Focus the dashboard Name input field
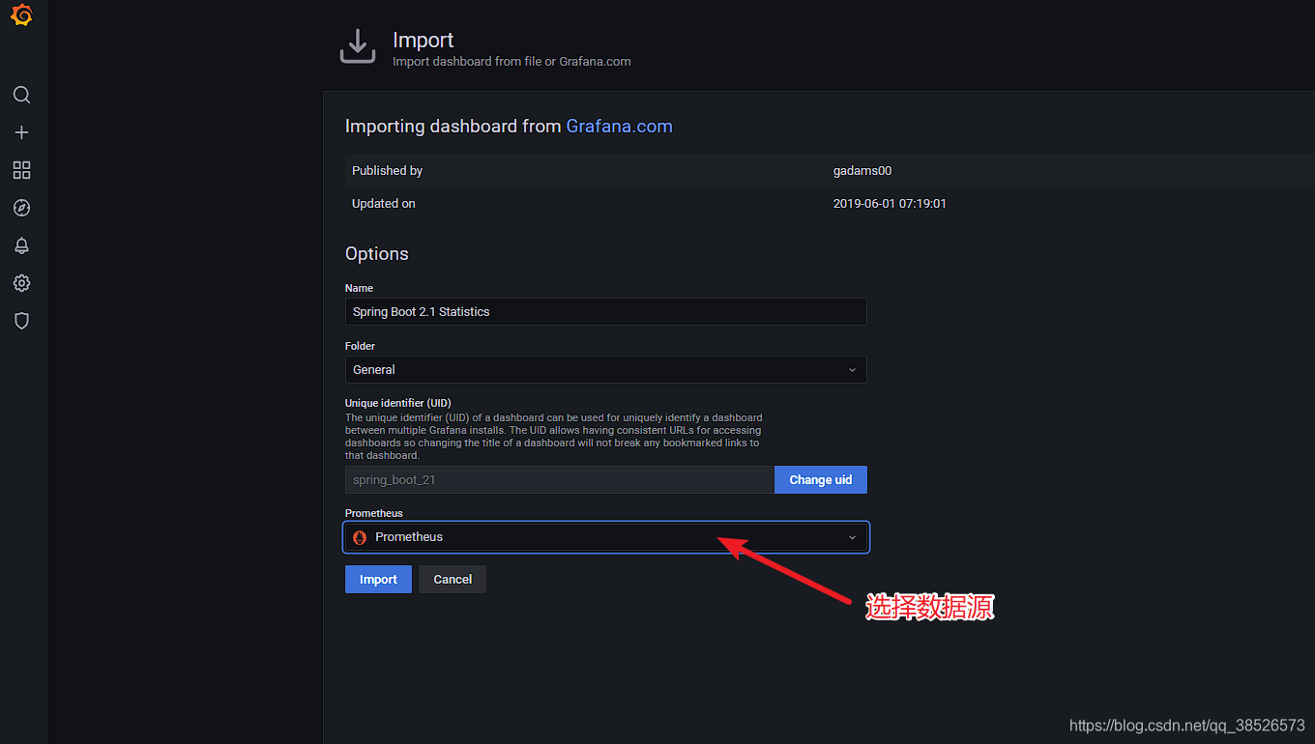Viewport: 1315px width, 744px height. coord(606,312)
